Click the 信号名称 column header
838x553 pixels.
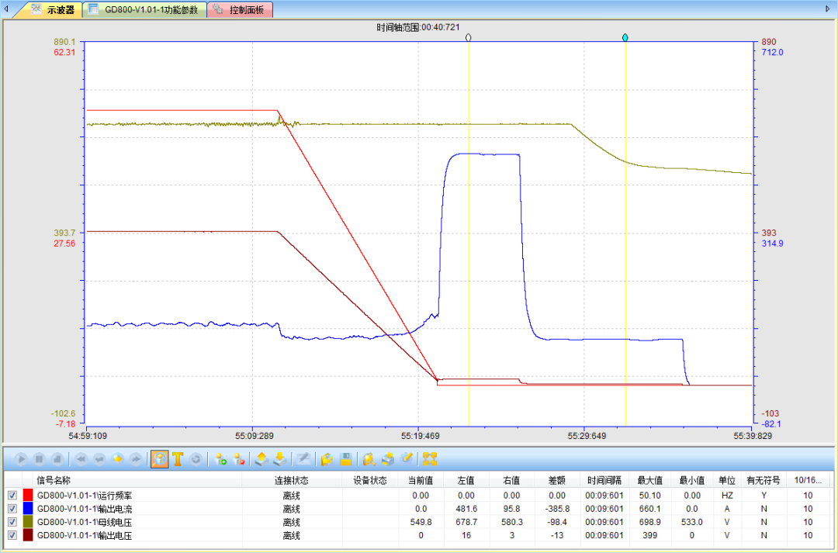(x=54, y=480)
